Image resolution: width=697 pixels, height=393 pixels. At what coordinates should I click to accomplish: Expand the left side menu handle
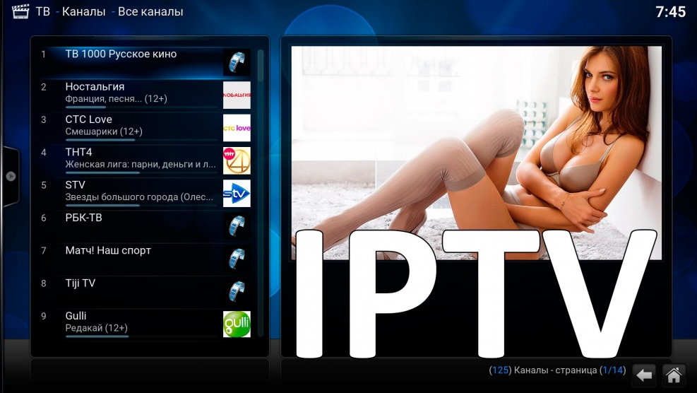[x=10, y=176]
